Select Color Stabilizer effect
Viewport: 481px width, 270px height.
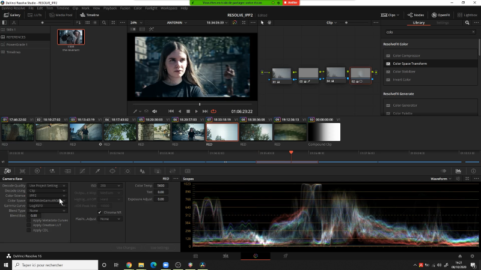point(430,71)
